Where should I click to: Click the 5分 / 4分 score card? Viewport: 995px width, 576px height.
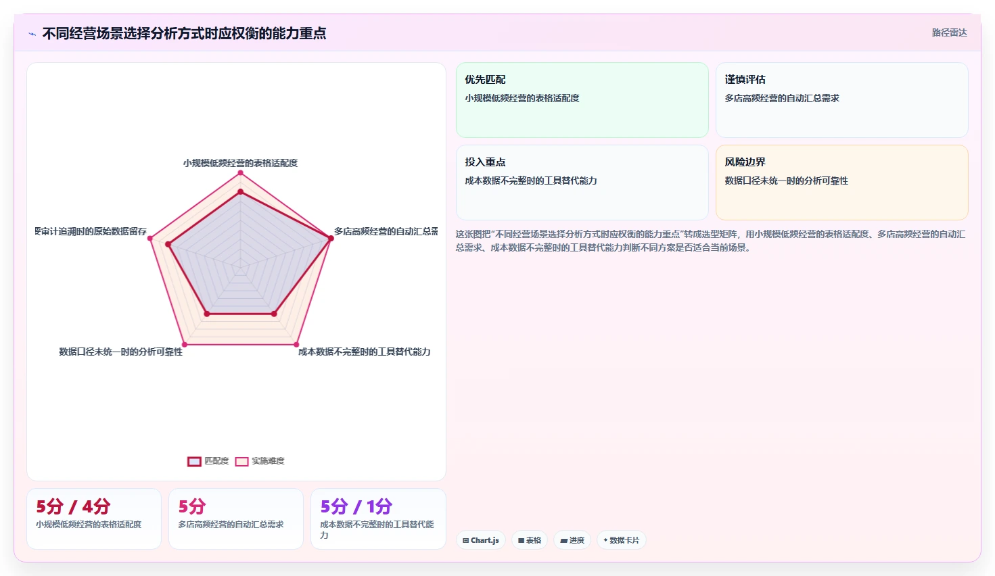(x=94, y=519)
